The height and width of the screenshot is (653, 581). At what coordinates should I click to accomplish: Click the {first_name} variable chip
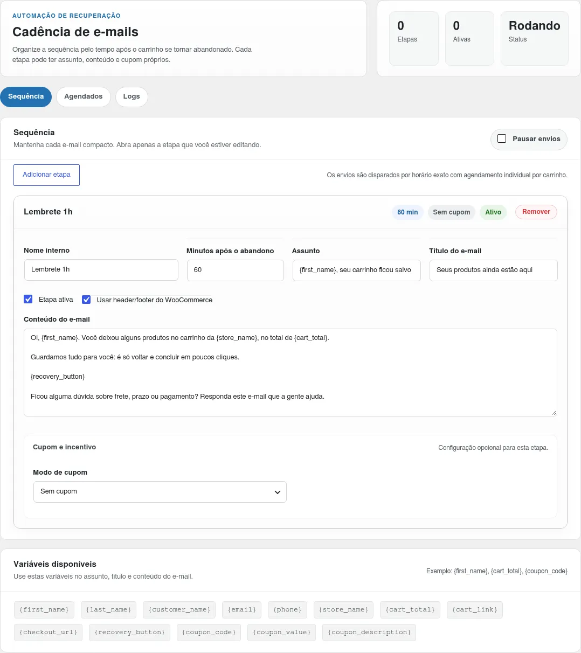click(44, 609)
